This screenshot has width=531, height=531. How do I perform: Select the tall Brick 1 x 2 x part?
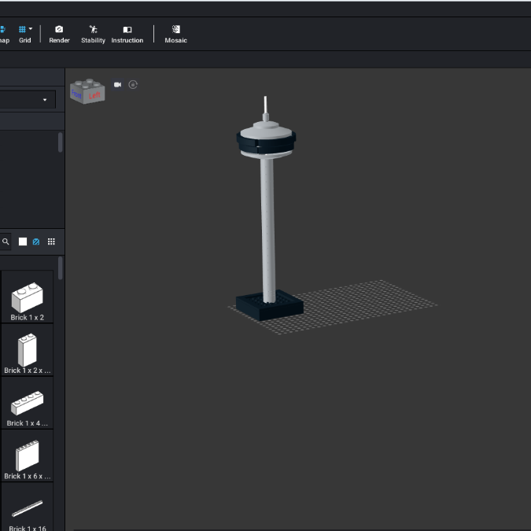click(x=27, y=350)
